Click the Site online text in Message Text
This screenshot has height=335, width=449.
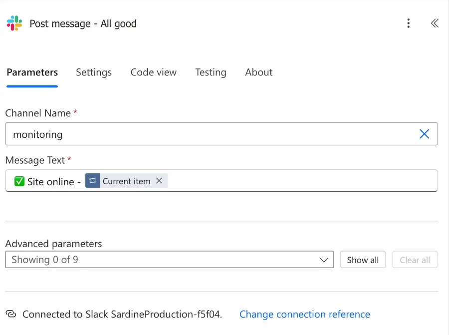pos(50,182)
